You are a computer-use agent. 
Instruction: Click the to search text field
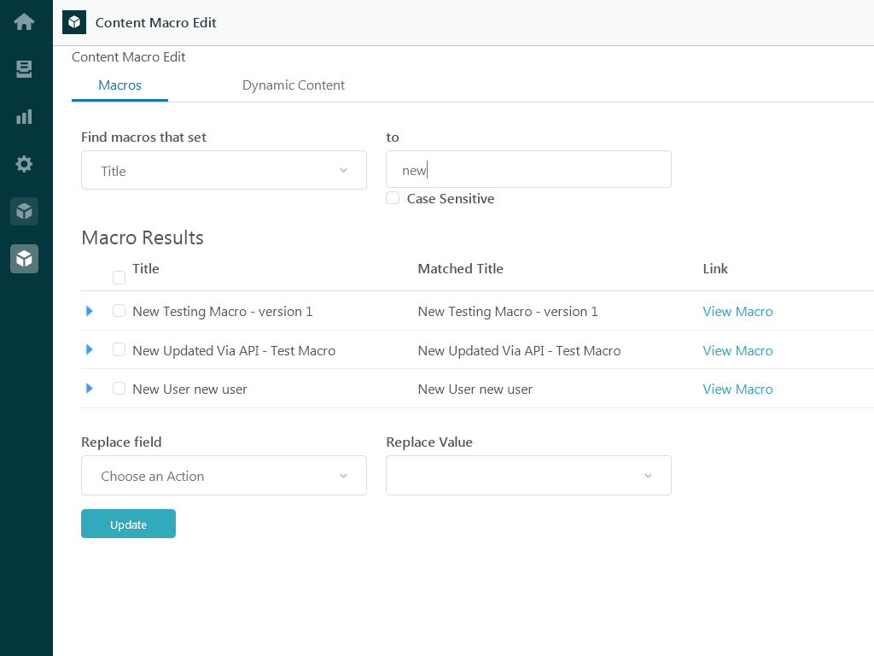click(528, 169)
